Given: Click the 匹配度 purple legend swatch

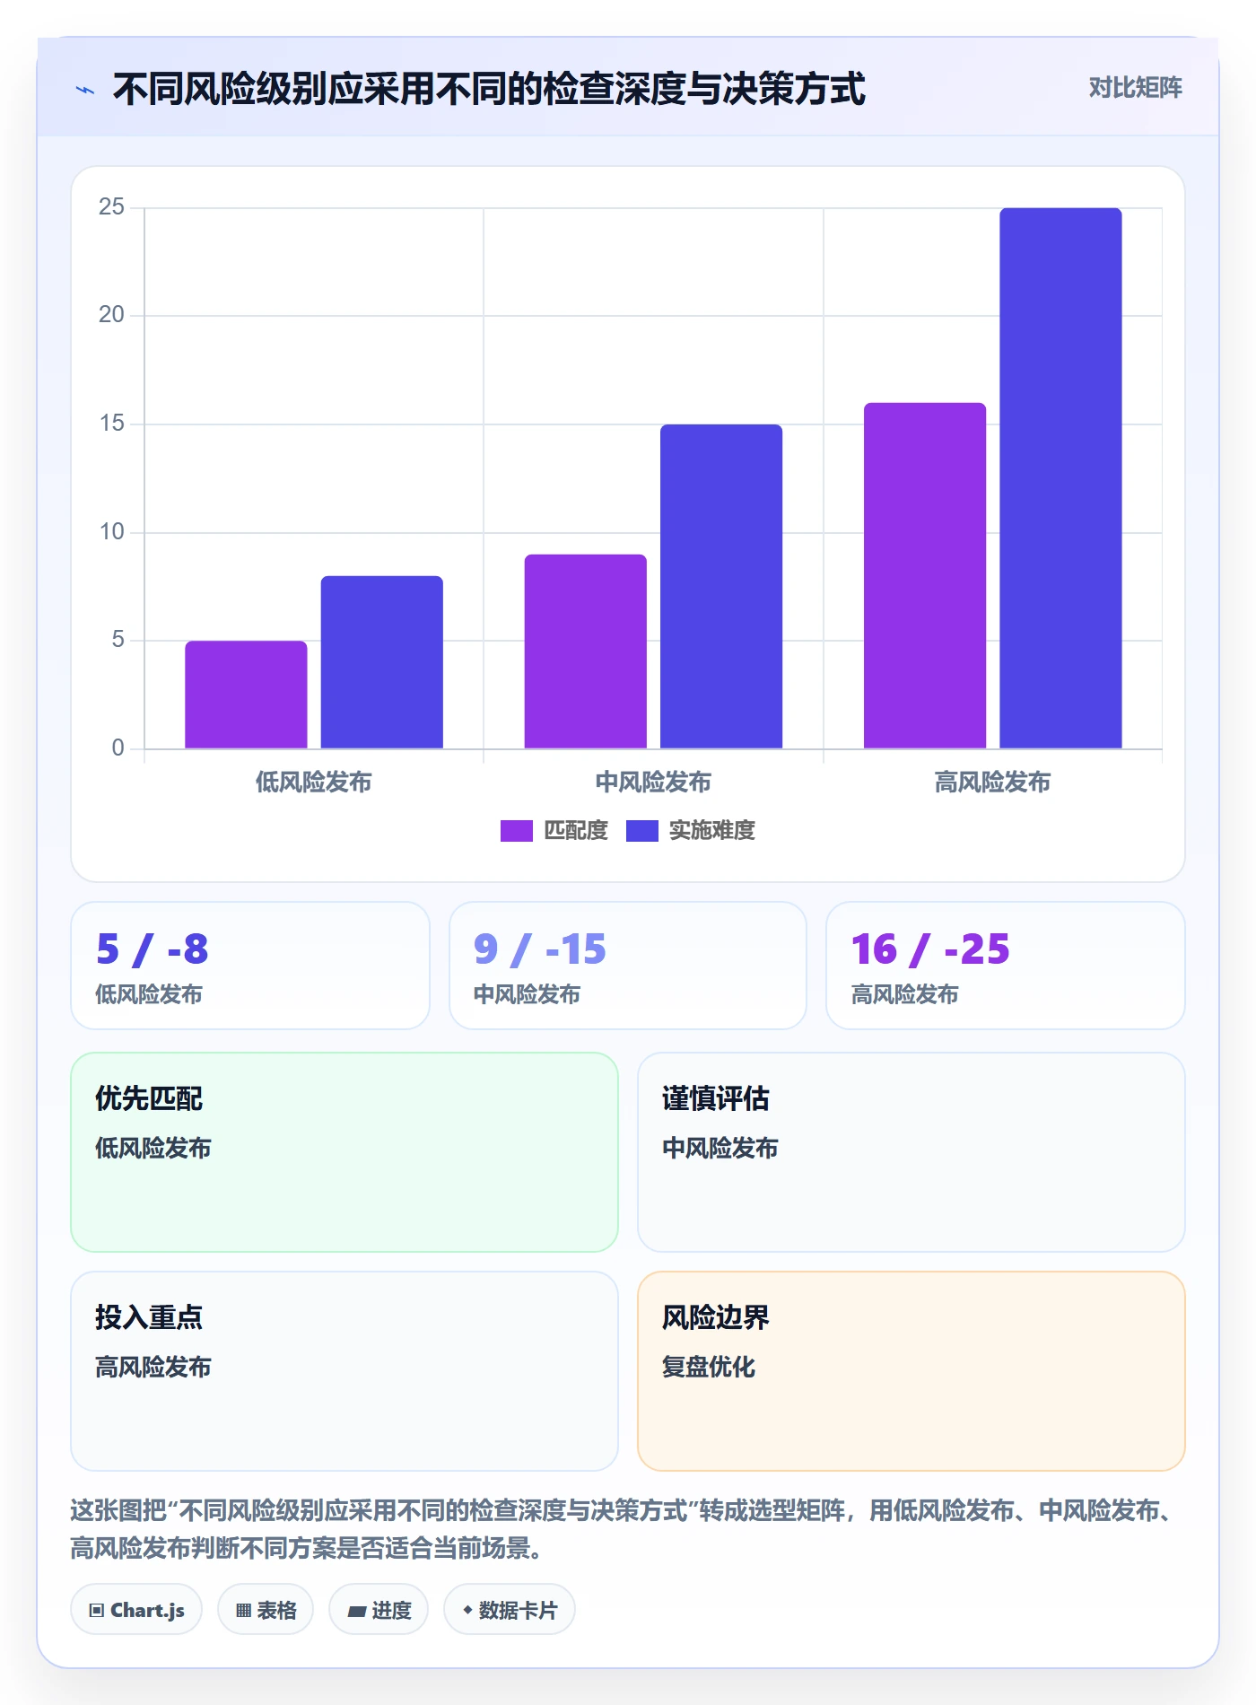Looking at the screenshot, I should [516, 831].
